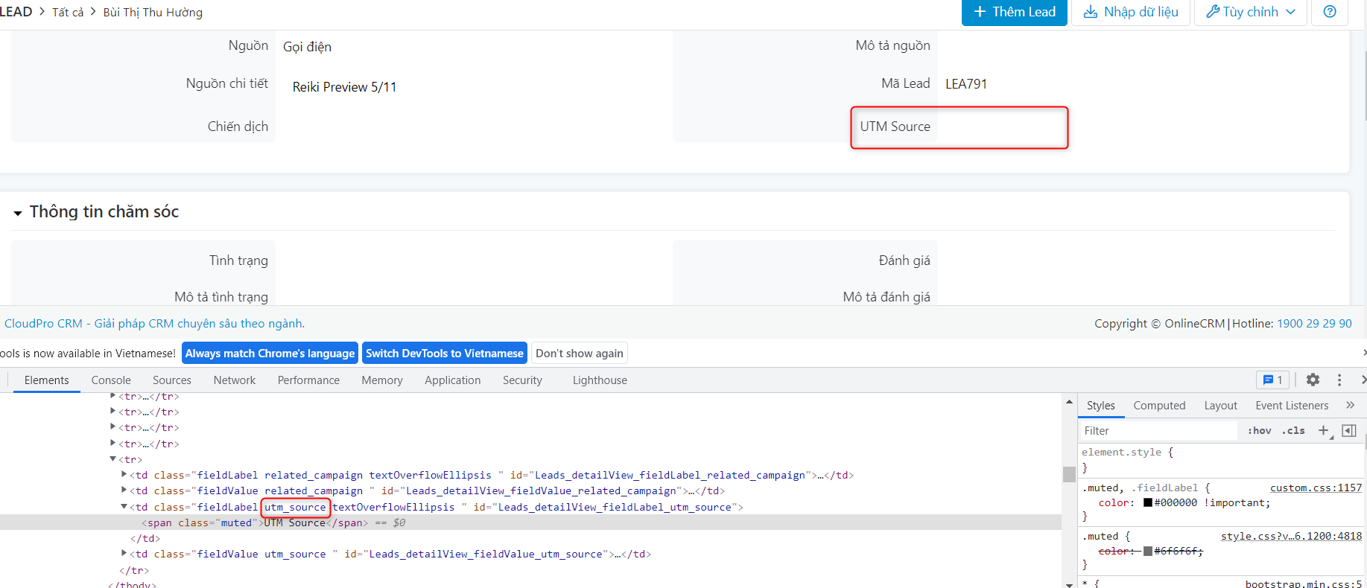Open the Memory tab
This screenshot has height=588, width=1367.
(x=382, y=380)
